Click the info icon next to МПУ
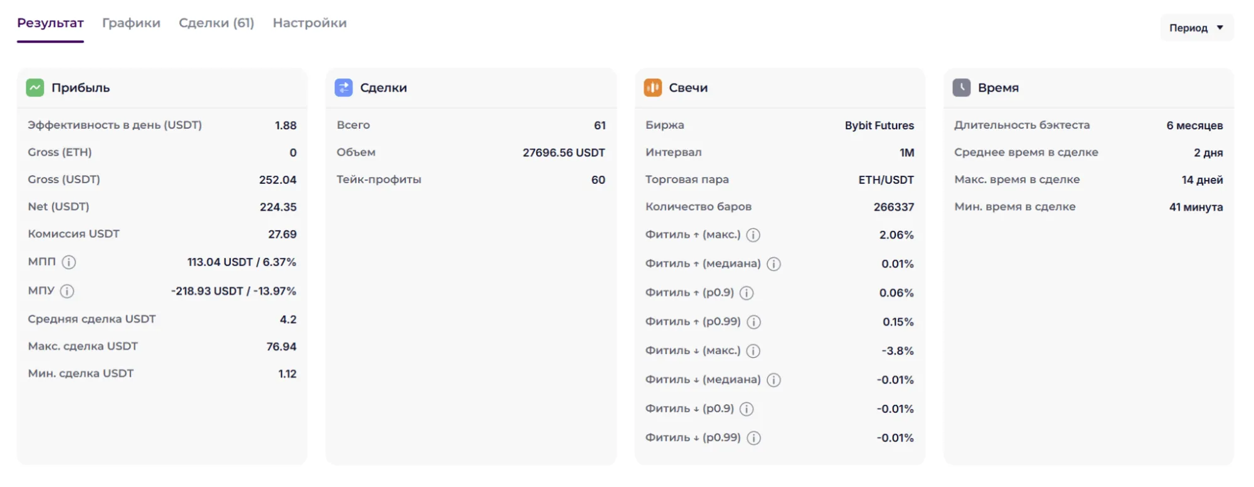The height and width of the screenshot is (487, 1254). [x=67, y=291]
